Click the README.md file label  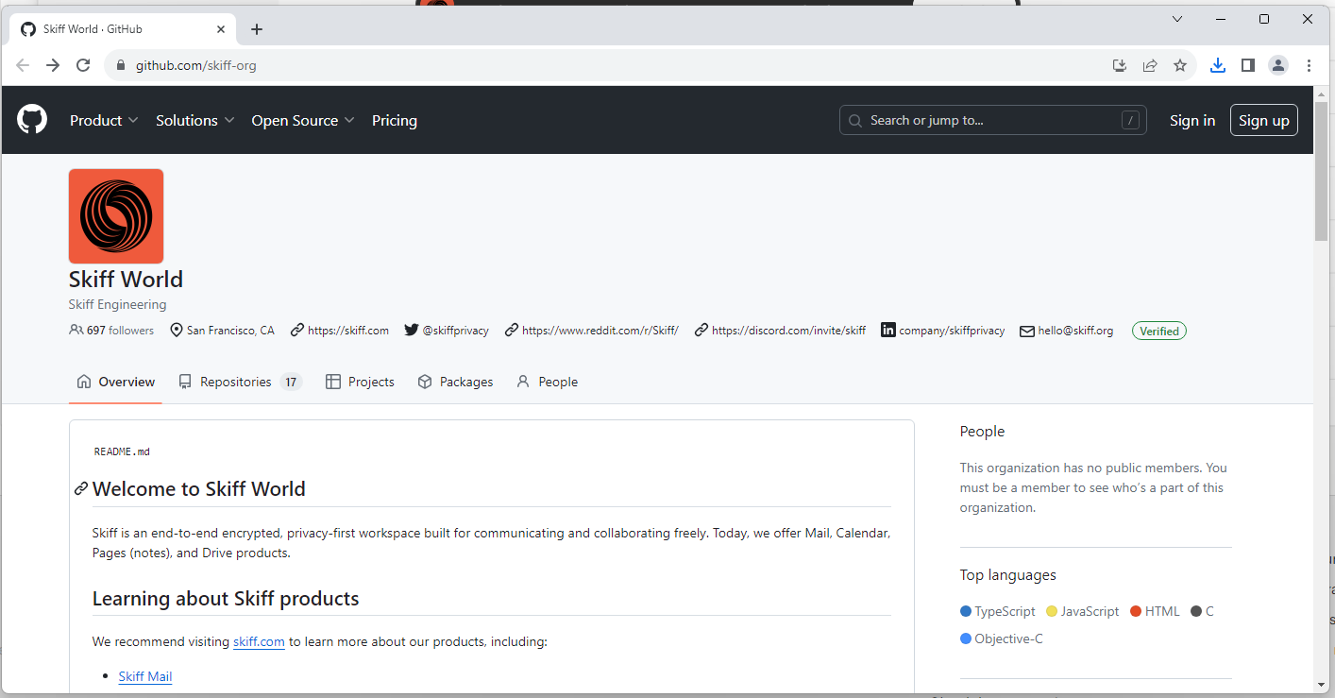point(122,451)
